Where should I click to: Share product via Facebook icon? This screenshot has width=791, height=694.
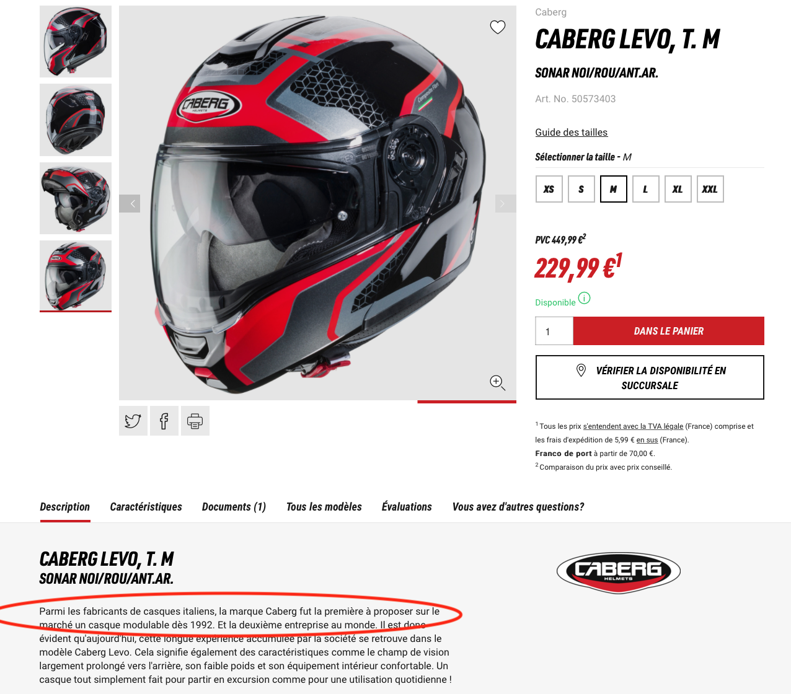pyautogui.click(x=164, y=421)
